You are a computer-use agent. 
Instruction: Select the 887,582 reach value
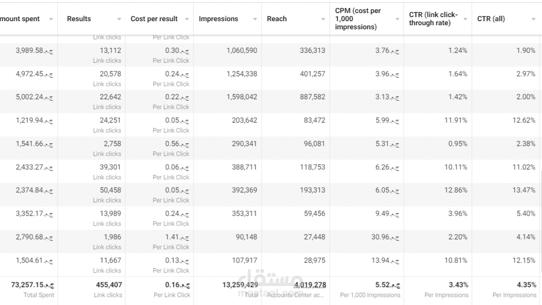pyautogui.click(x=312, y=97)
